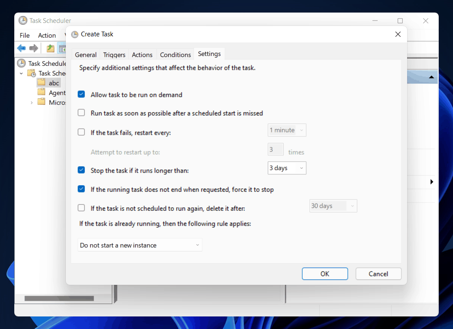
Task: Select the abc folder in tree
Action: click(x=54, y=83)
